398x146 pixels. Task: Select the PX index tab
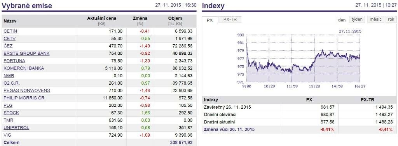coord(209,20)
